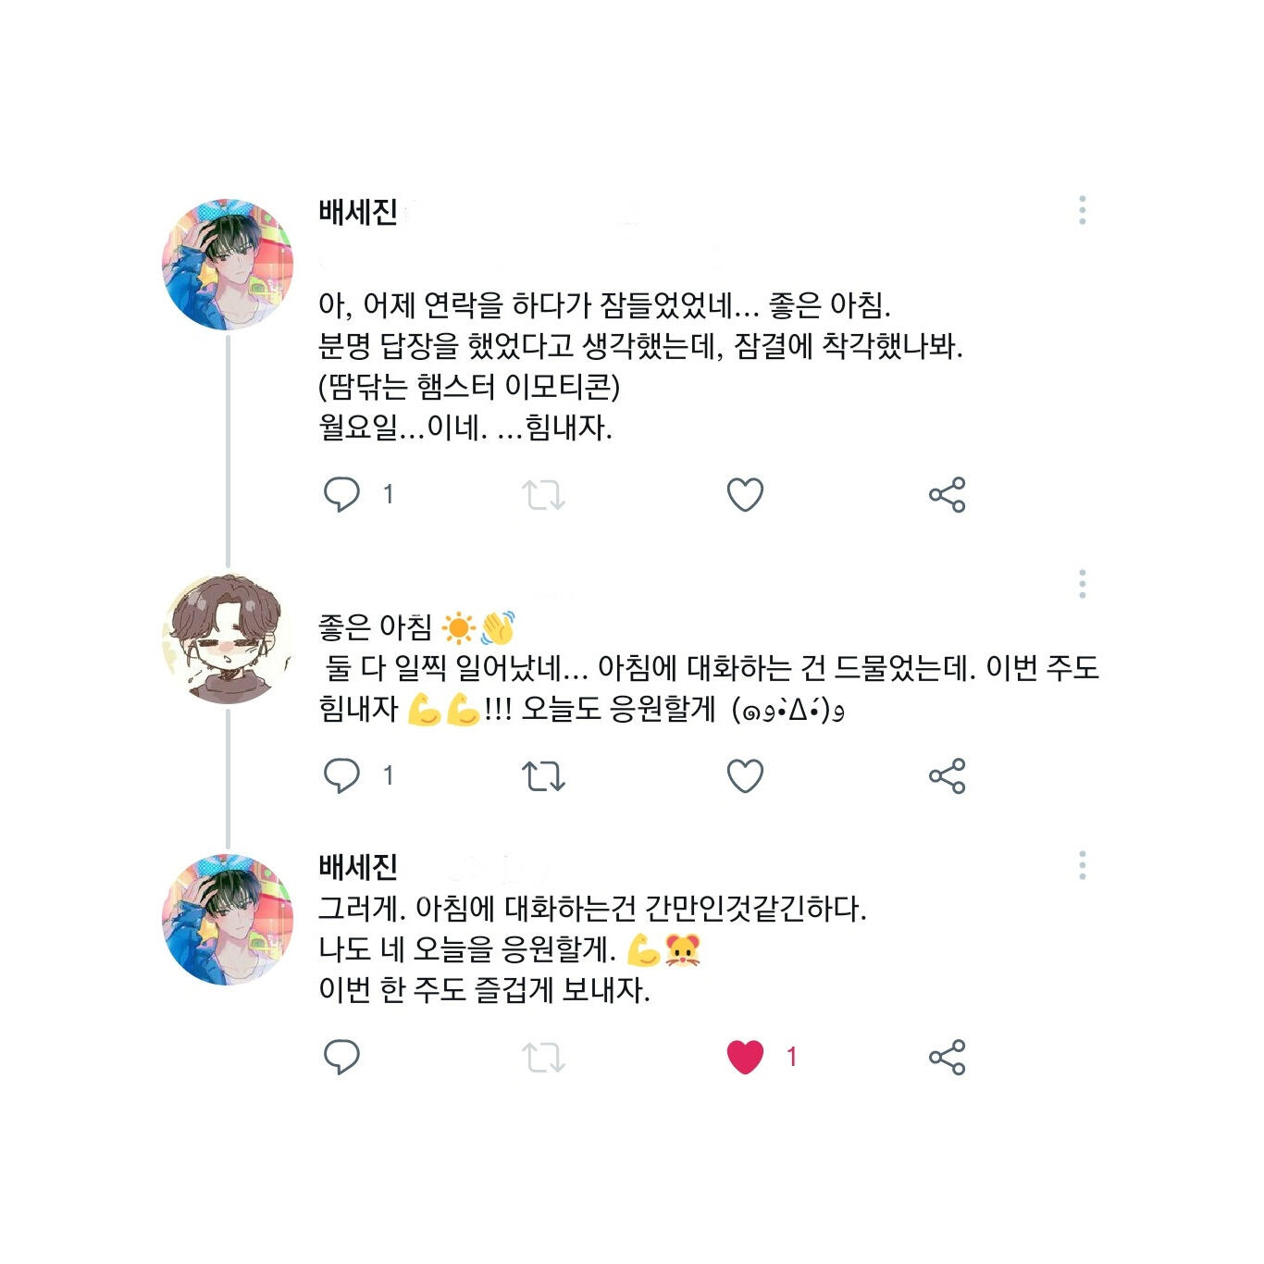This screenshot has width=1264, height=1264.
Task: Retweet the middle tweet with flexing emojis
Action: point(543,776)
